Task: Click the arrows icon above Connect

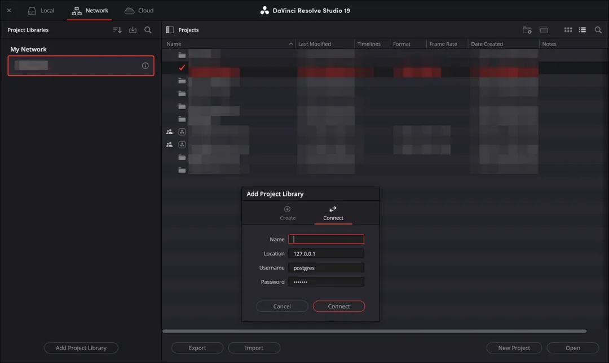Action: click(333, 209)
